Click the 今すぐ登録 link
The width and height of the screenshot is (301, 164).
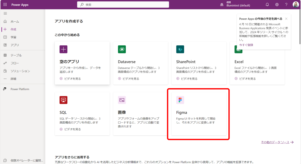pos(246,45)
